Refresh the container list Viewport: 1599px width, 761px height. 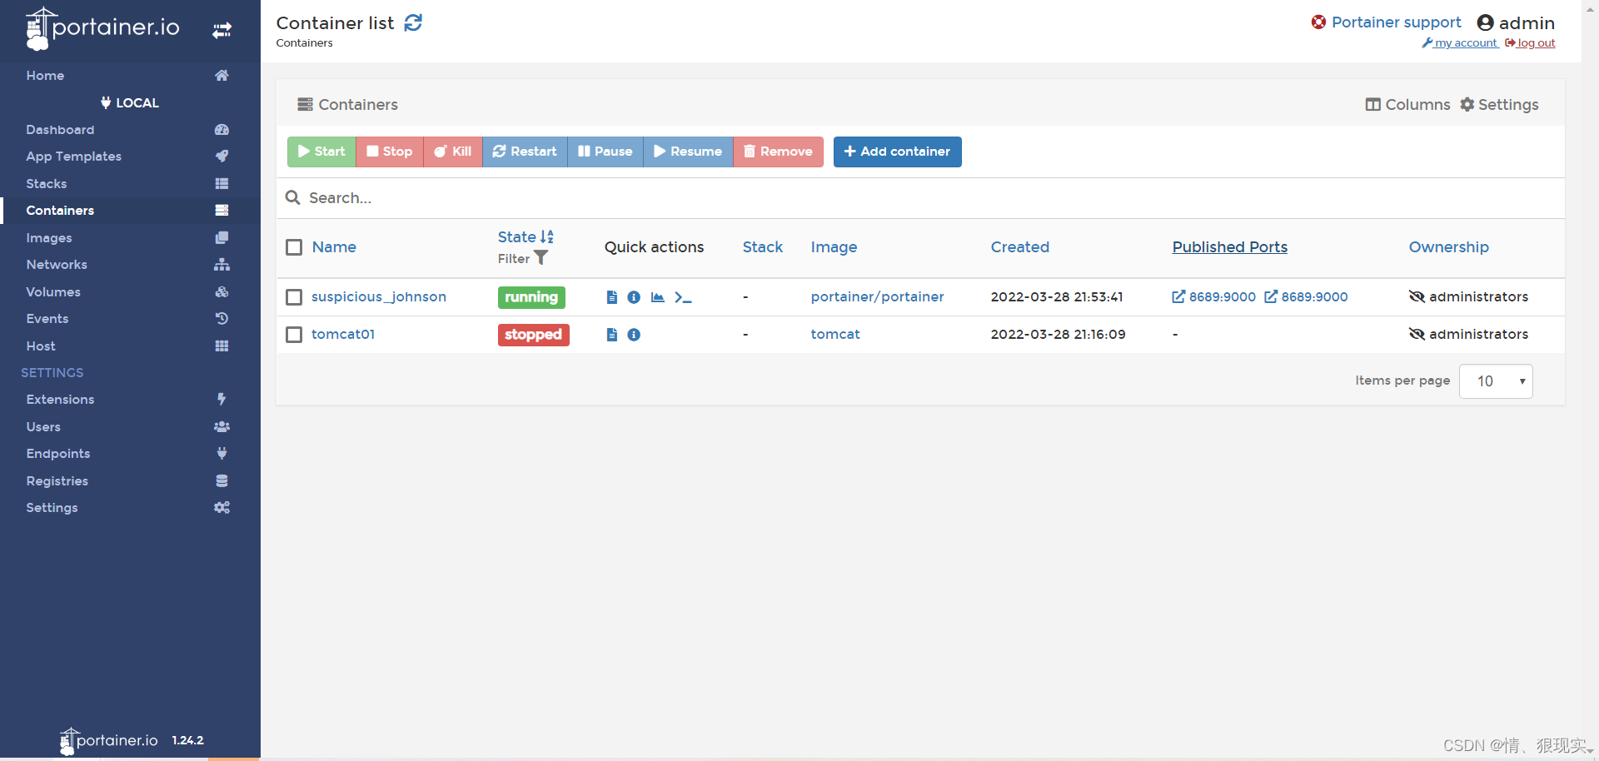(x=413, y=22)
